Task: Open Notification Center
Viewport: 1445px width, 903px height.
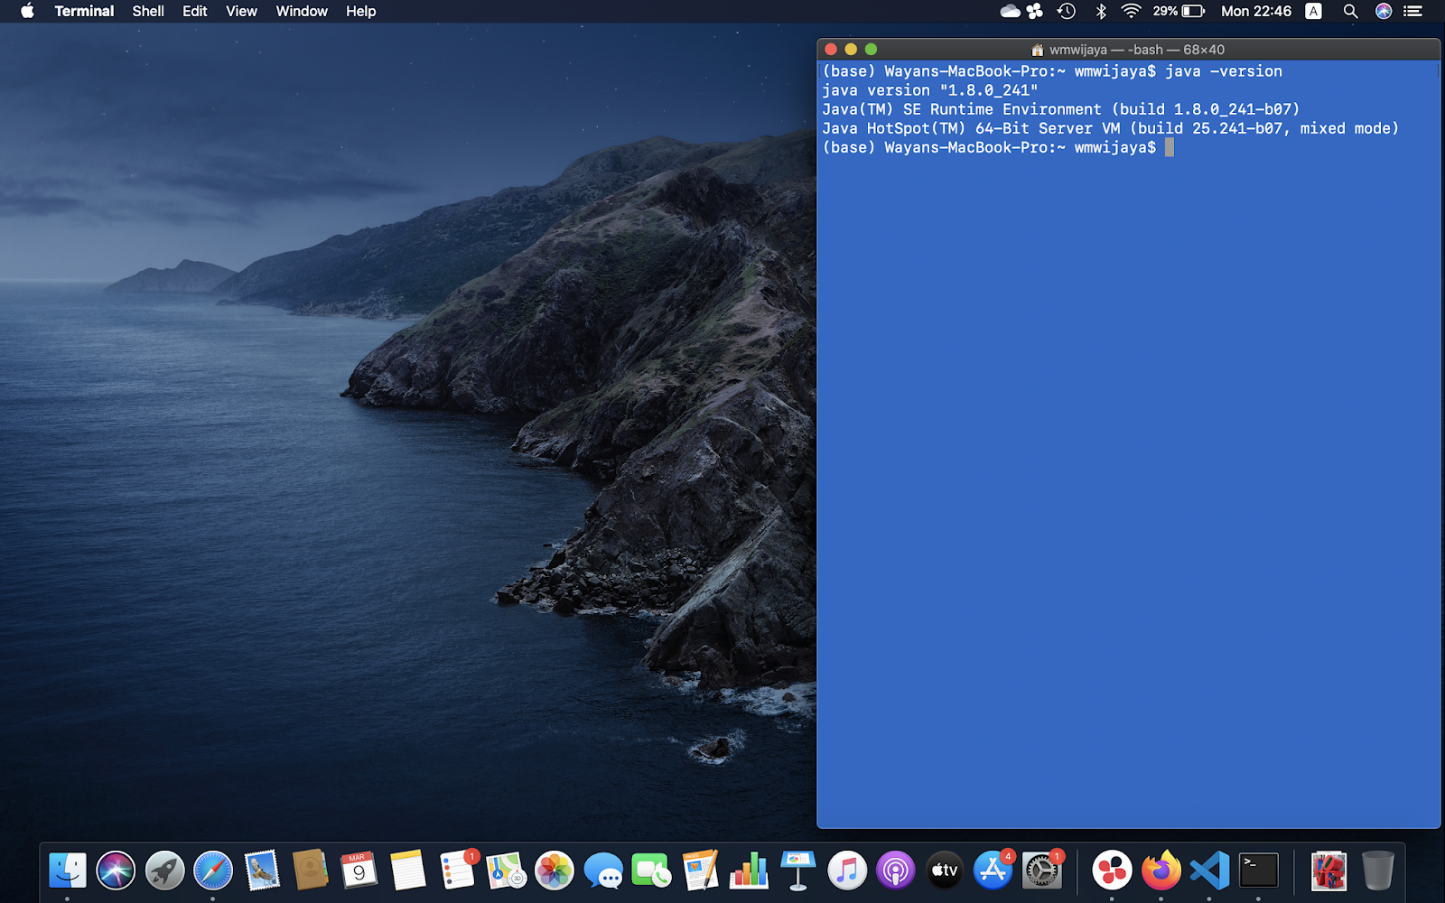Action: 1414,11
